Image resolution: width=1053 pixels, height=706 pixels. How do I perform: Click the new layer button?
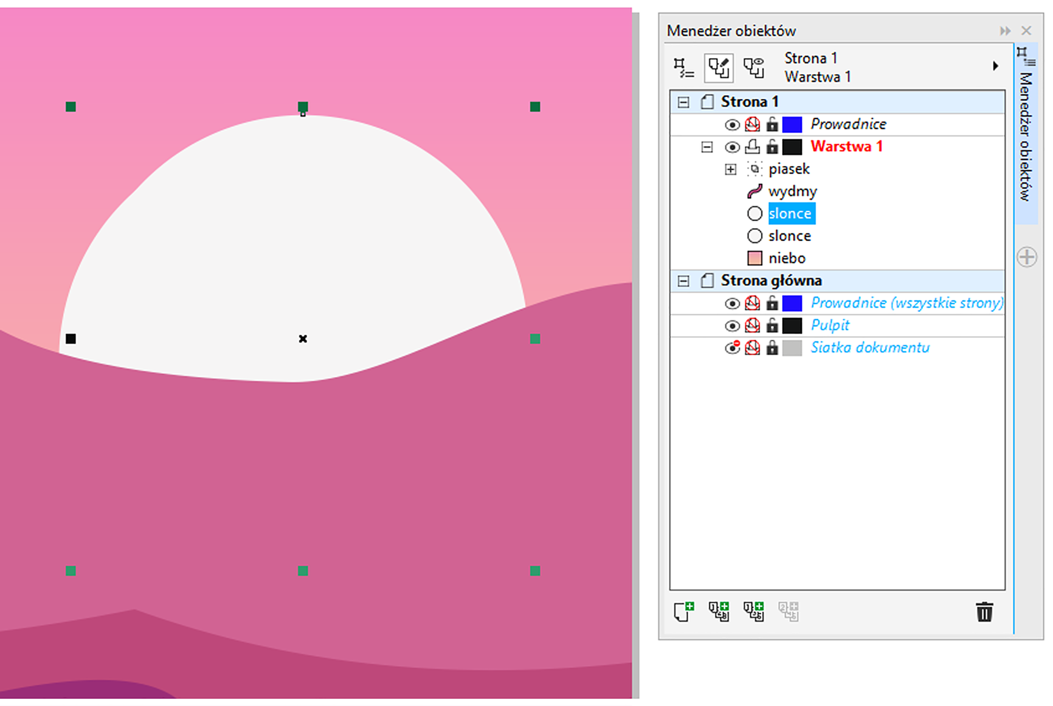[x=683, y=611]
